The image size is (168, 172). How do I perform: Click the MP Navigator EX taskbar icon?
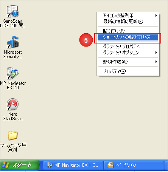(50, 165)
